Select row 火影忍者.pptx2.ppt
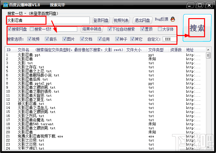Viewport: 216px width, 153px height. pos(105,83)
